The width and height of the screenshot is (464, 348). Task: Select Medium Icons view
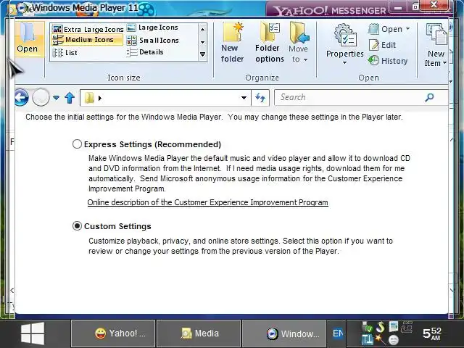pos(87,40)
